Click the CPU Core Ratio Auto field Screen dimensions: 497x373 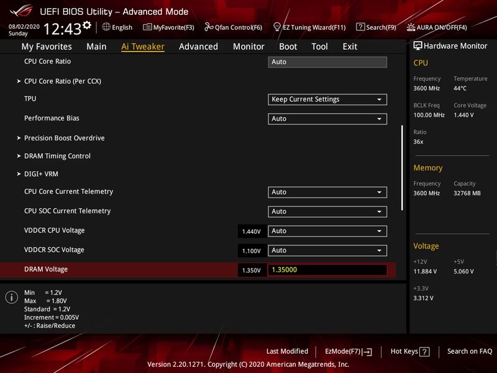tap(327, 62)
